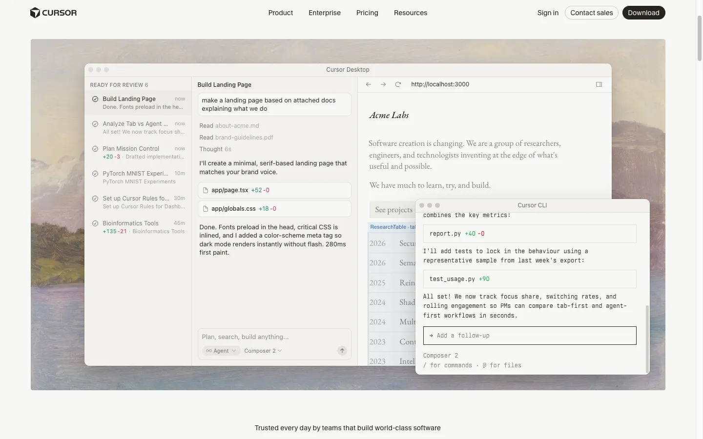703x439 pixels.
Task: Click the Cursor logo in header
Action: [53, 13]
